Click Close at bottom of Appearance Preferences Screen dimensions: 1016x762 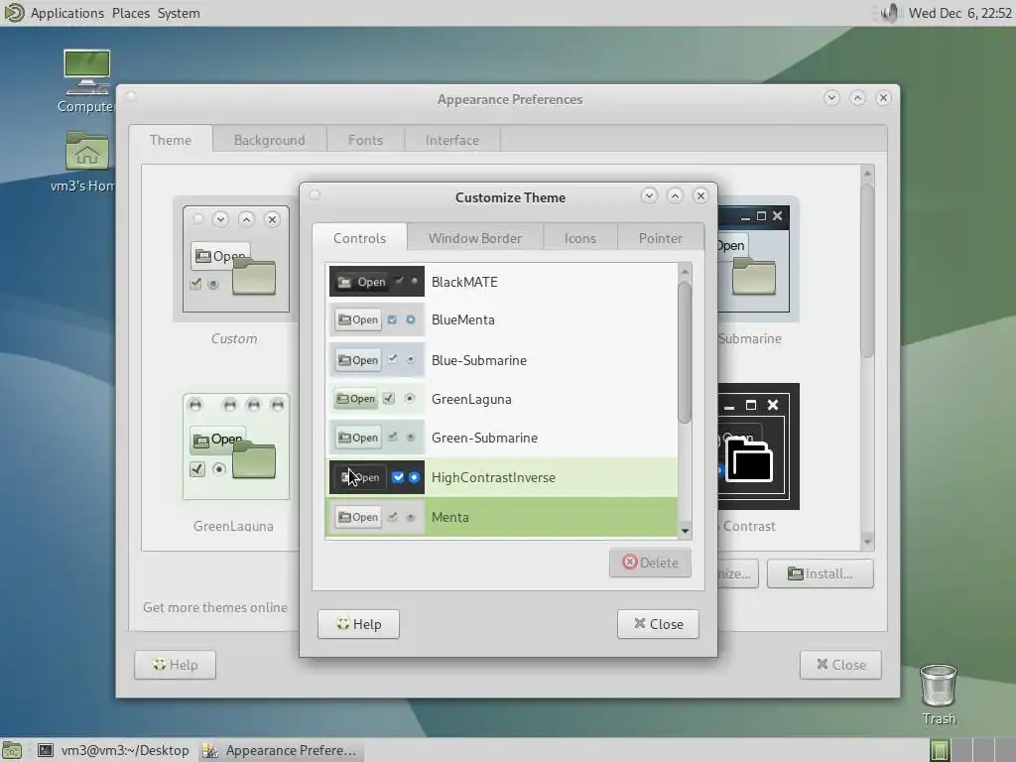[x=840, y=665]
